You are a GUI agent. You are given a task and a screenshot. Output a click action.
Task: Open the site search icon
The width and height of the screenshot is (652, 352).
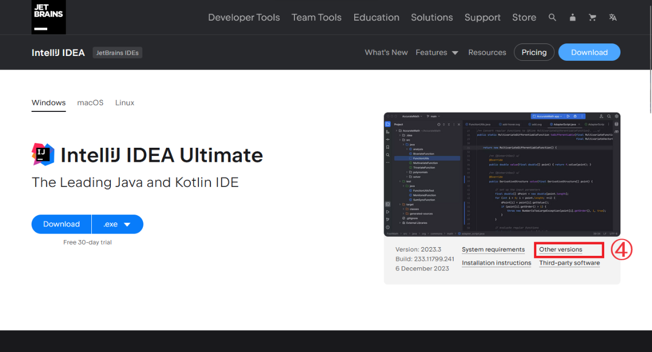coord(552,17)
